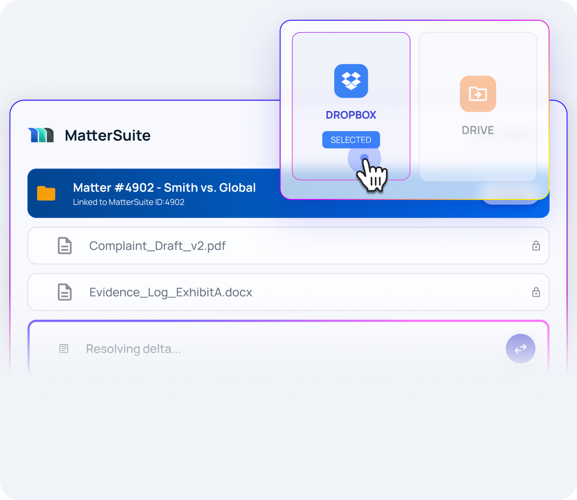Click the lock icon on Complaint_Draft_v2.pdf row
Image resolution: width=577 pixels, height=500 pixels.
point(536,246)
